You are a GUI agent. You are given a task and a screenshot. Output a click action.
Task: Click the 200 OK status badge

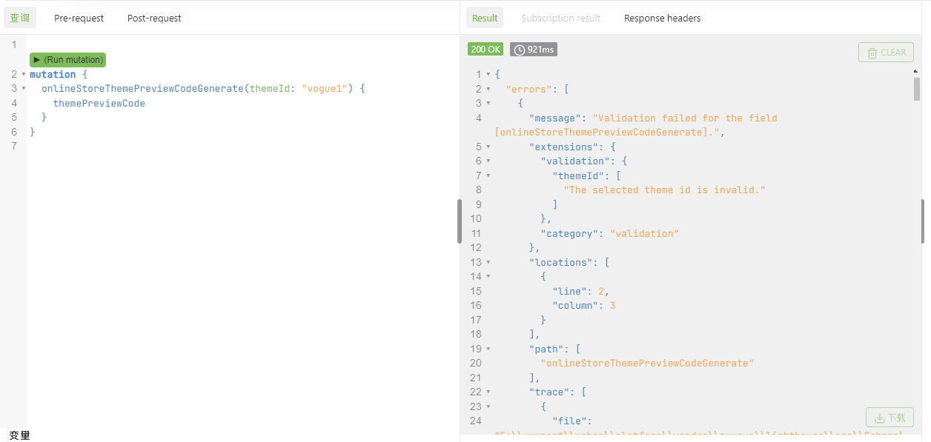coord(486,50)
